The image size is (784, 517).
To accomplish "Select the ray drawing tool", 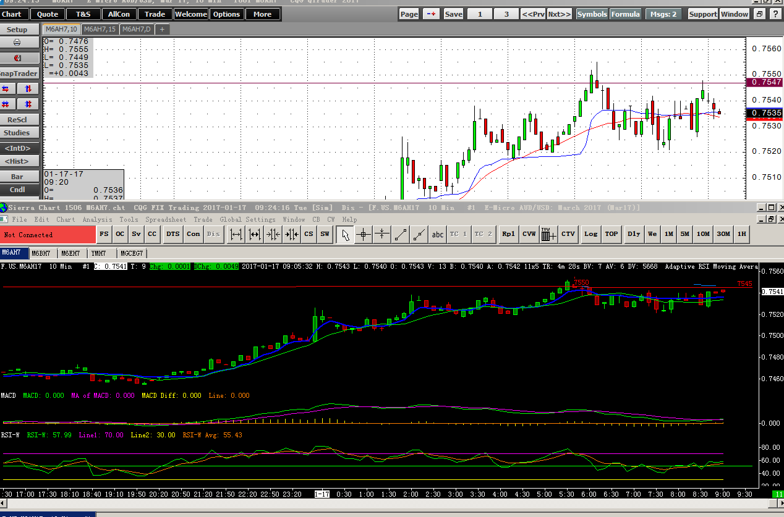I will click(419, 234).
